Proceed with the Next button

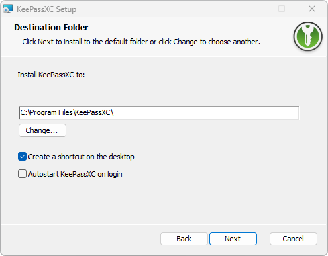tap(233, 239)
